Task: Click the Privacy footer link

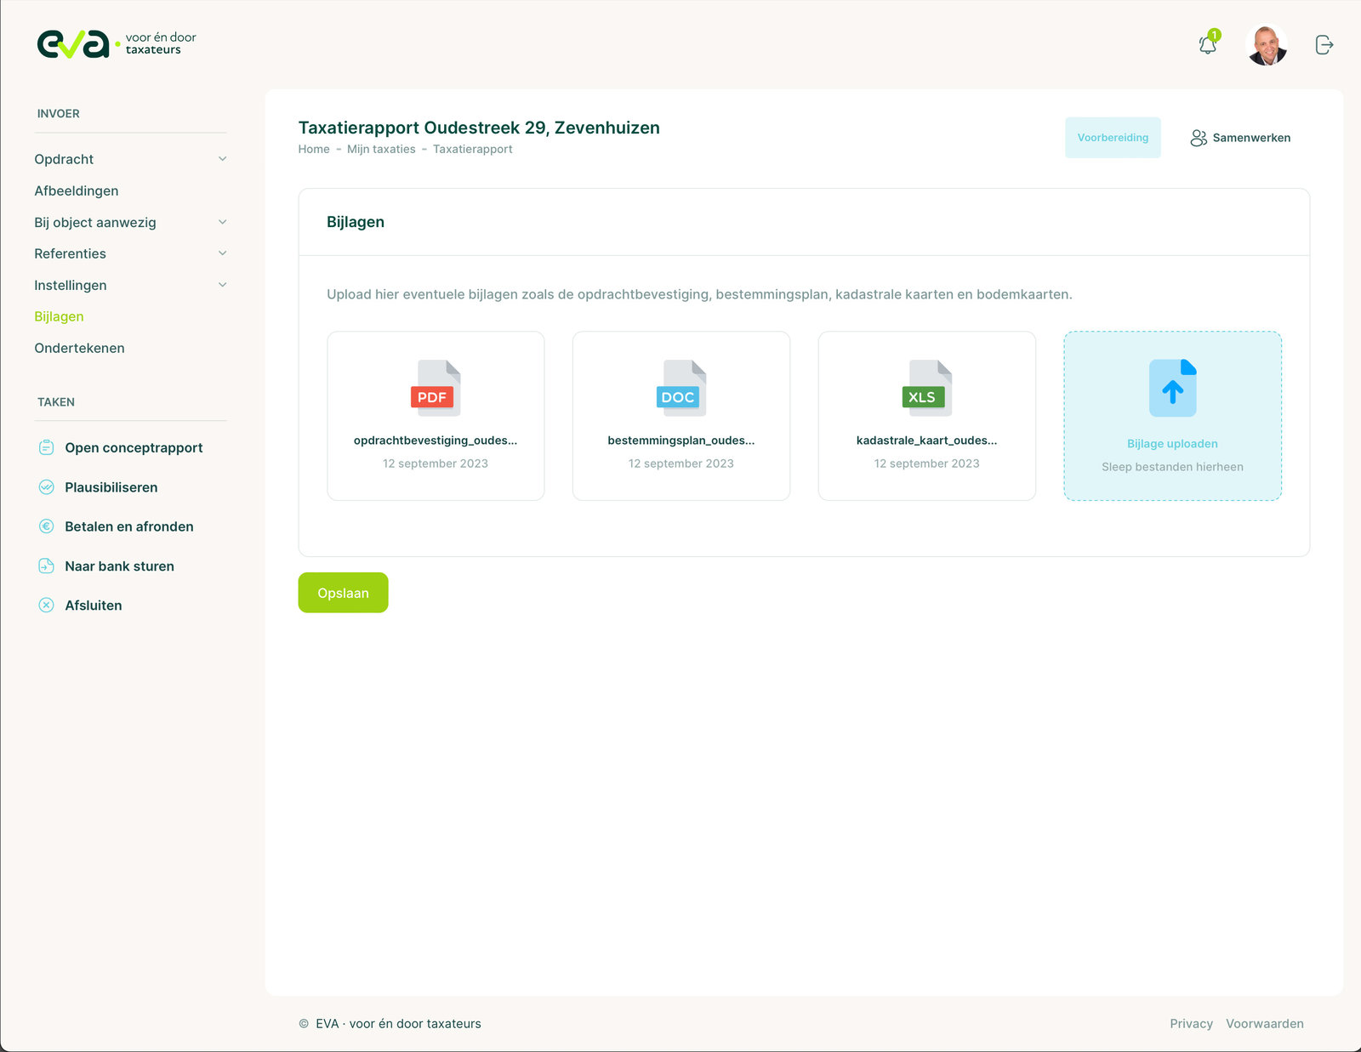Action: coord(1191,1023)
